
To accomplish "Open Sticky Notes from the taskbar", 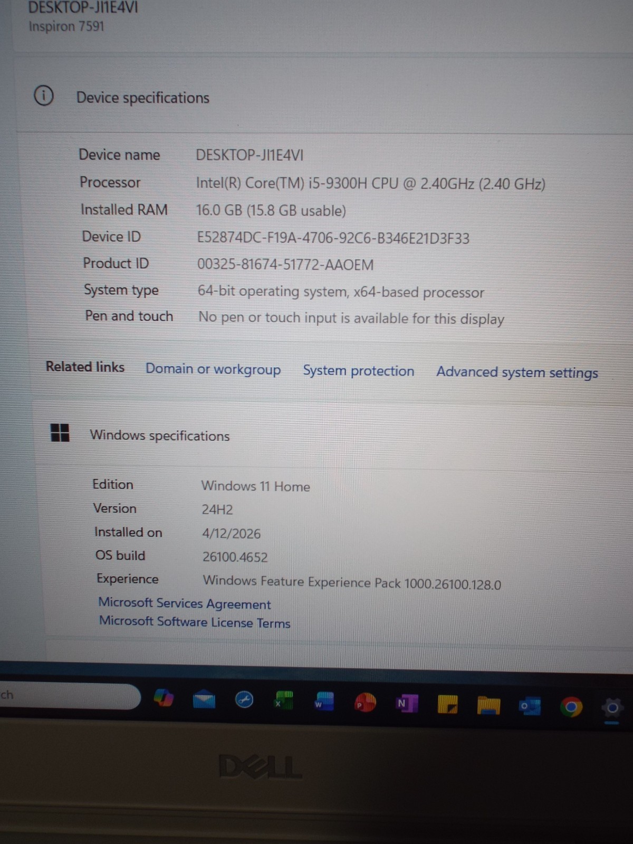I will (447, 704).
